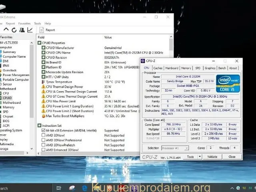Select CPUID in the sidebar tree

coord(8,98)
